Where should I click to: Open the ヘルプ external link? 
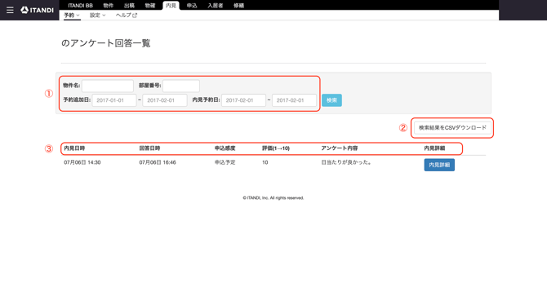pyautogui.click(x=127, y=15)
